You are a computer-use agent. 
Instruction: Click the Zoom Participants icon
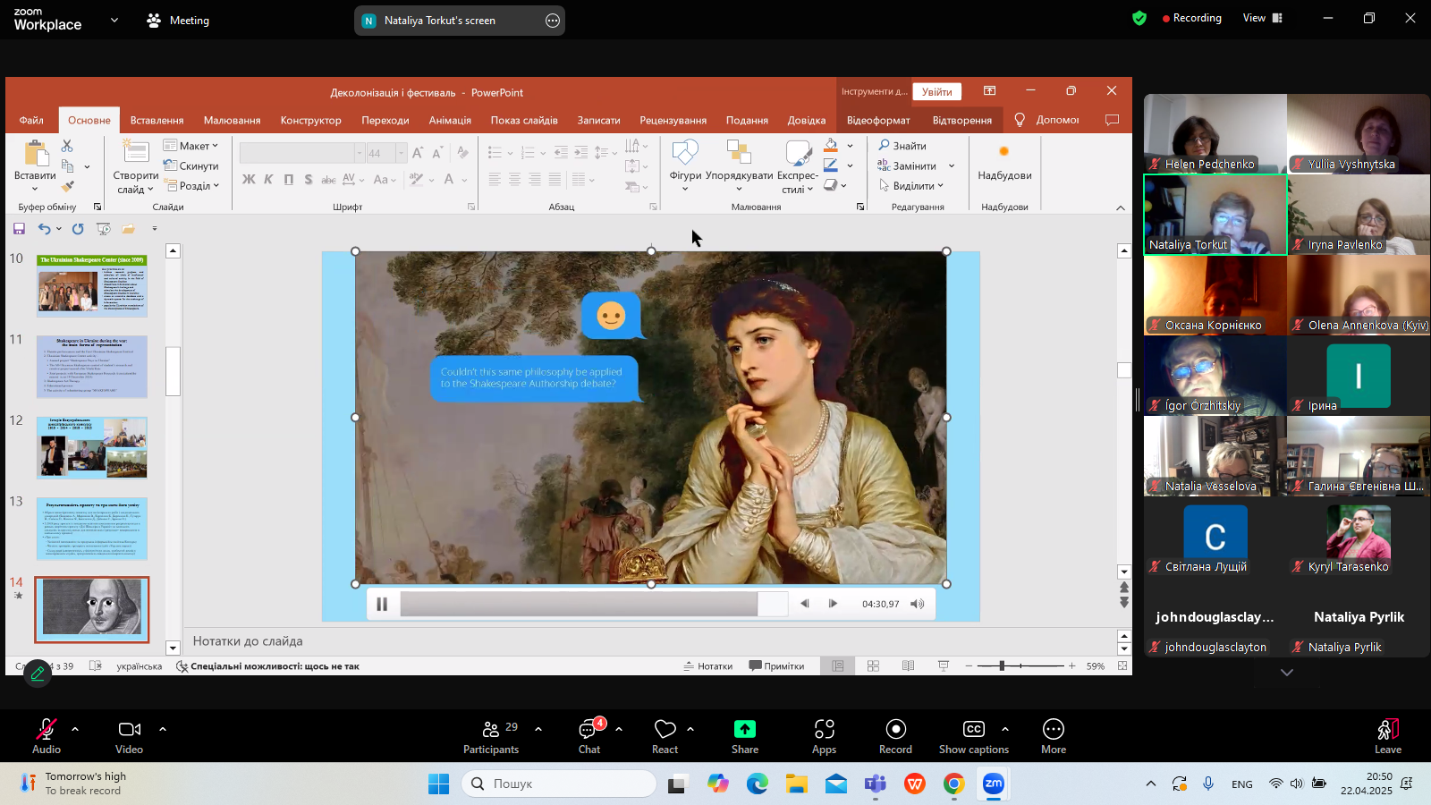[491, 729]
